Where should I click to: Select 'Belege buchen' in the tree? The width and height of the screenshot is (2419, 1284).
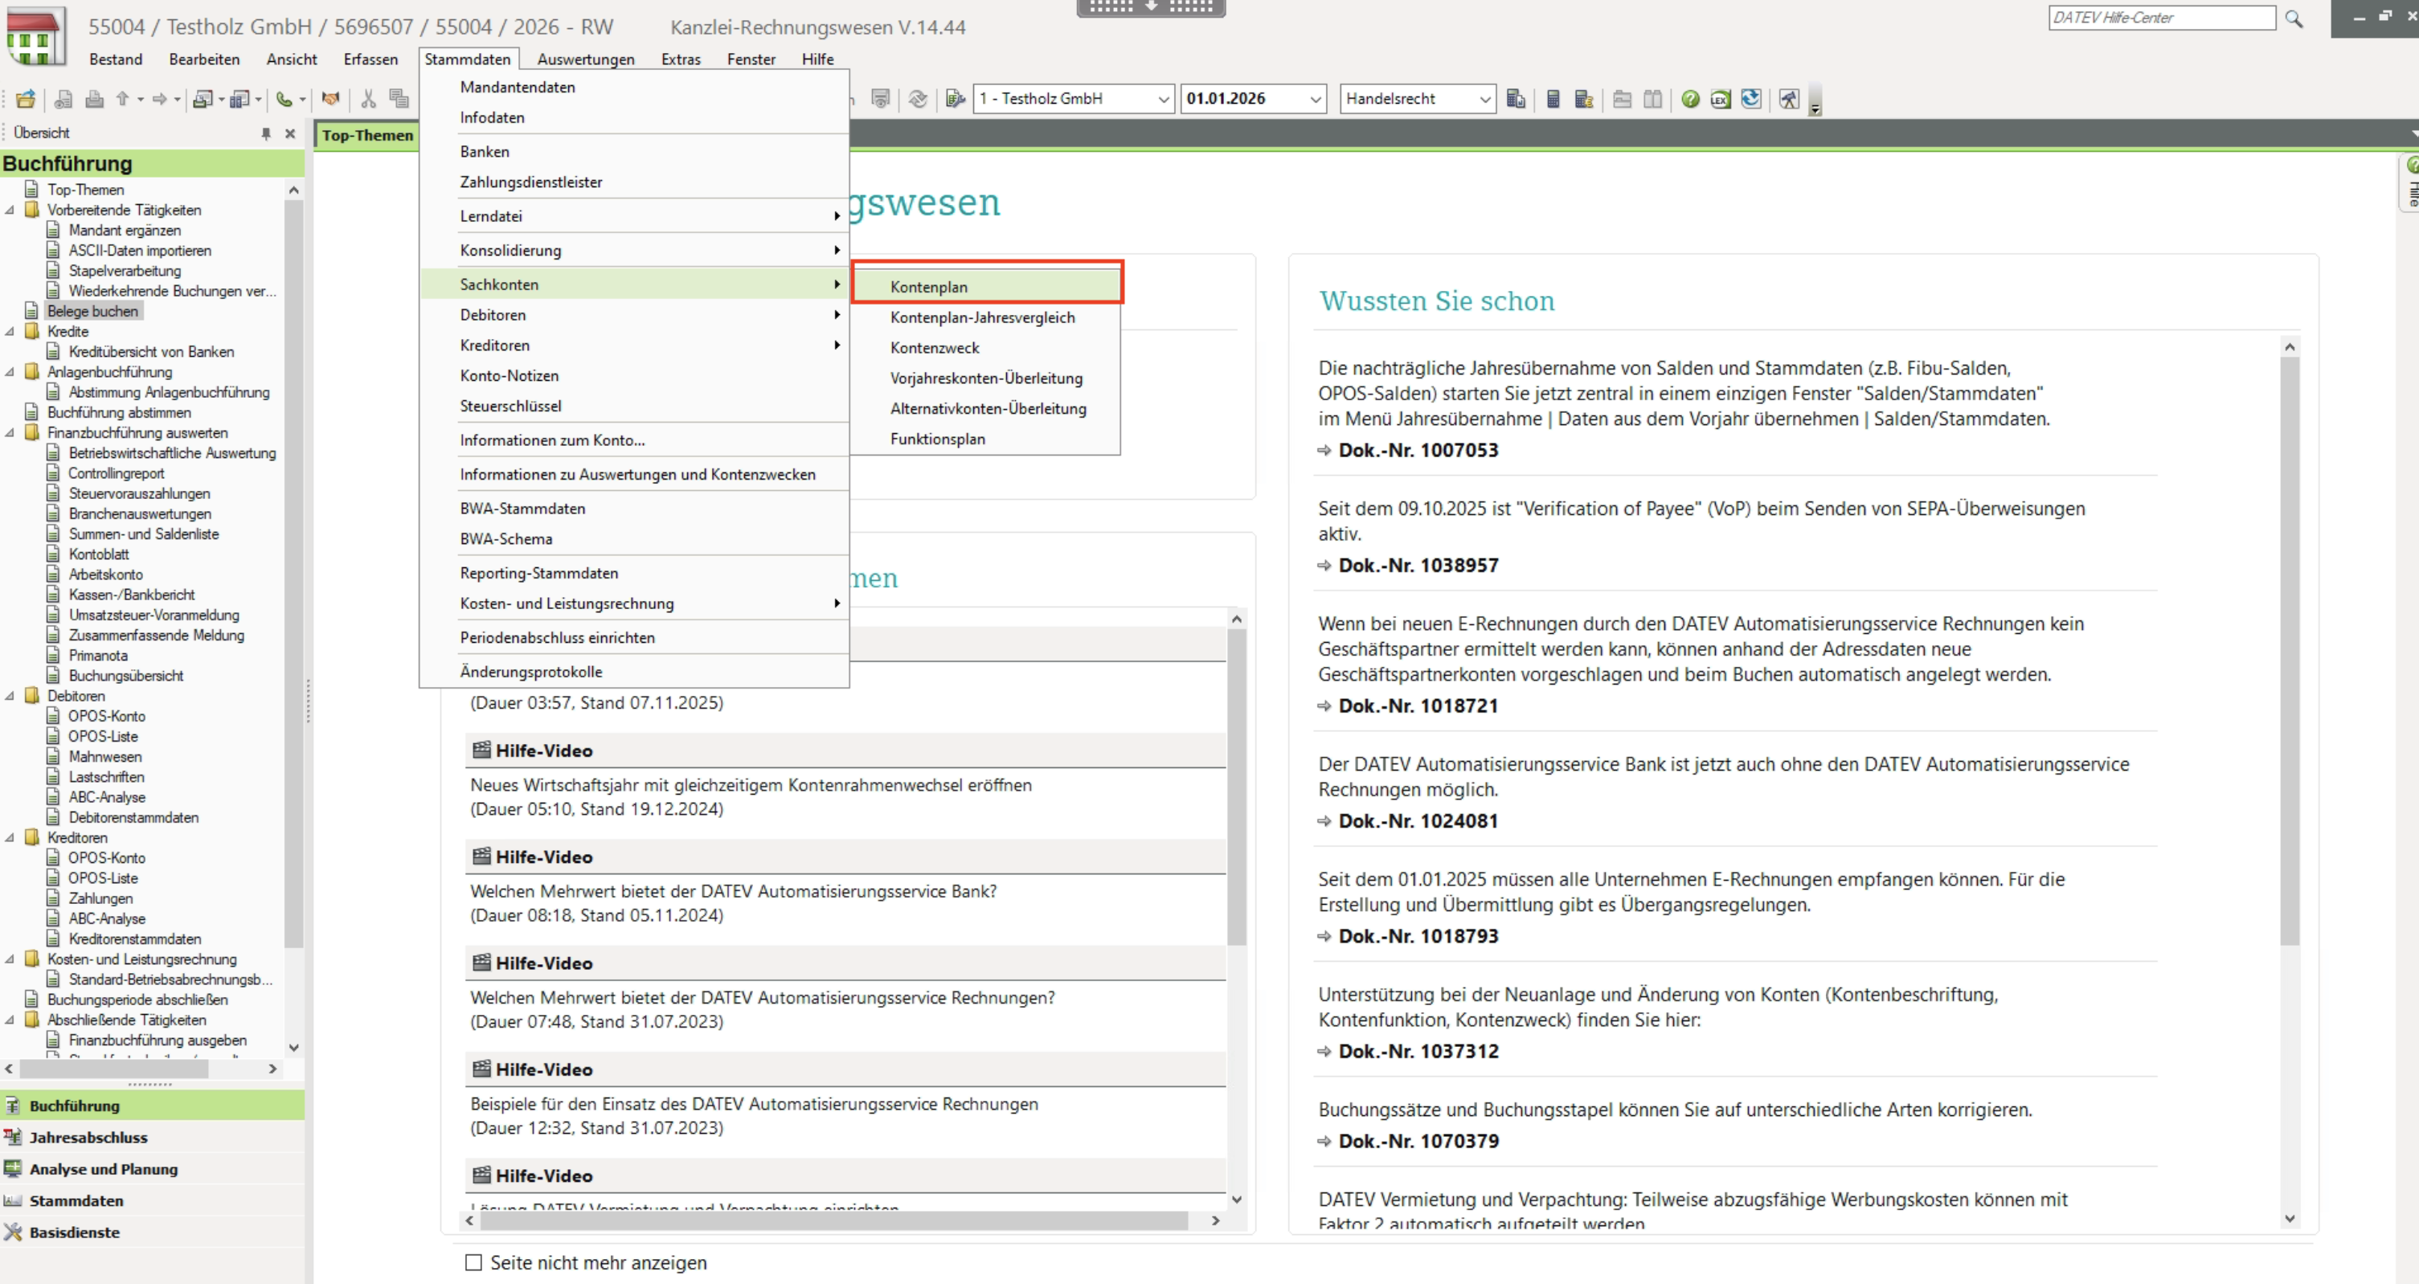(x=92, y=311)
